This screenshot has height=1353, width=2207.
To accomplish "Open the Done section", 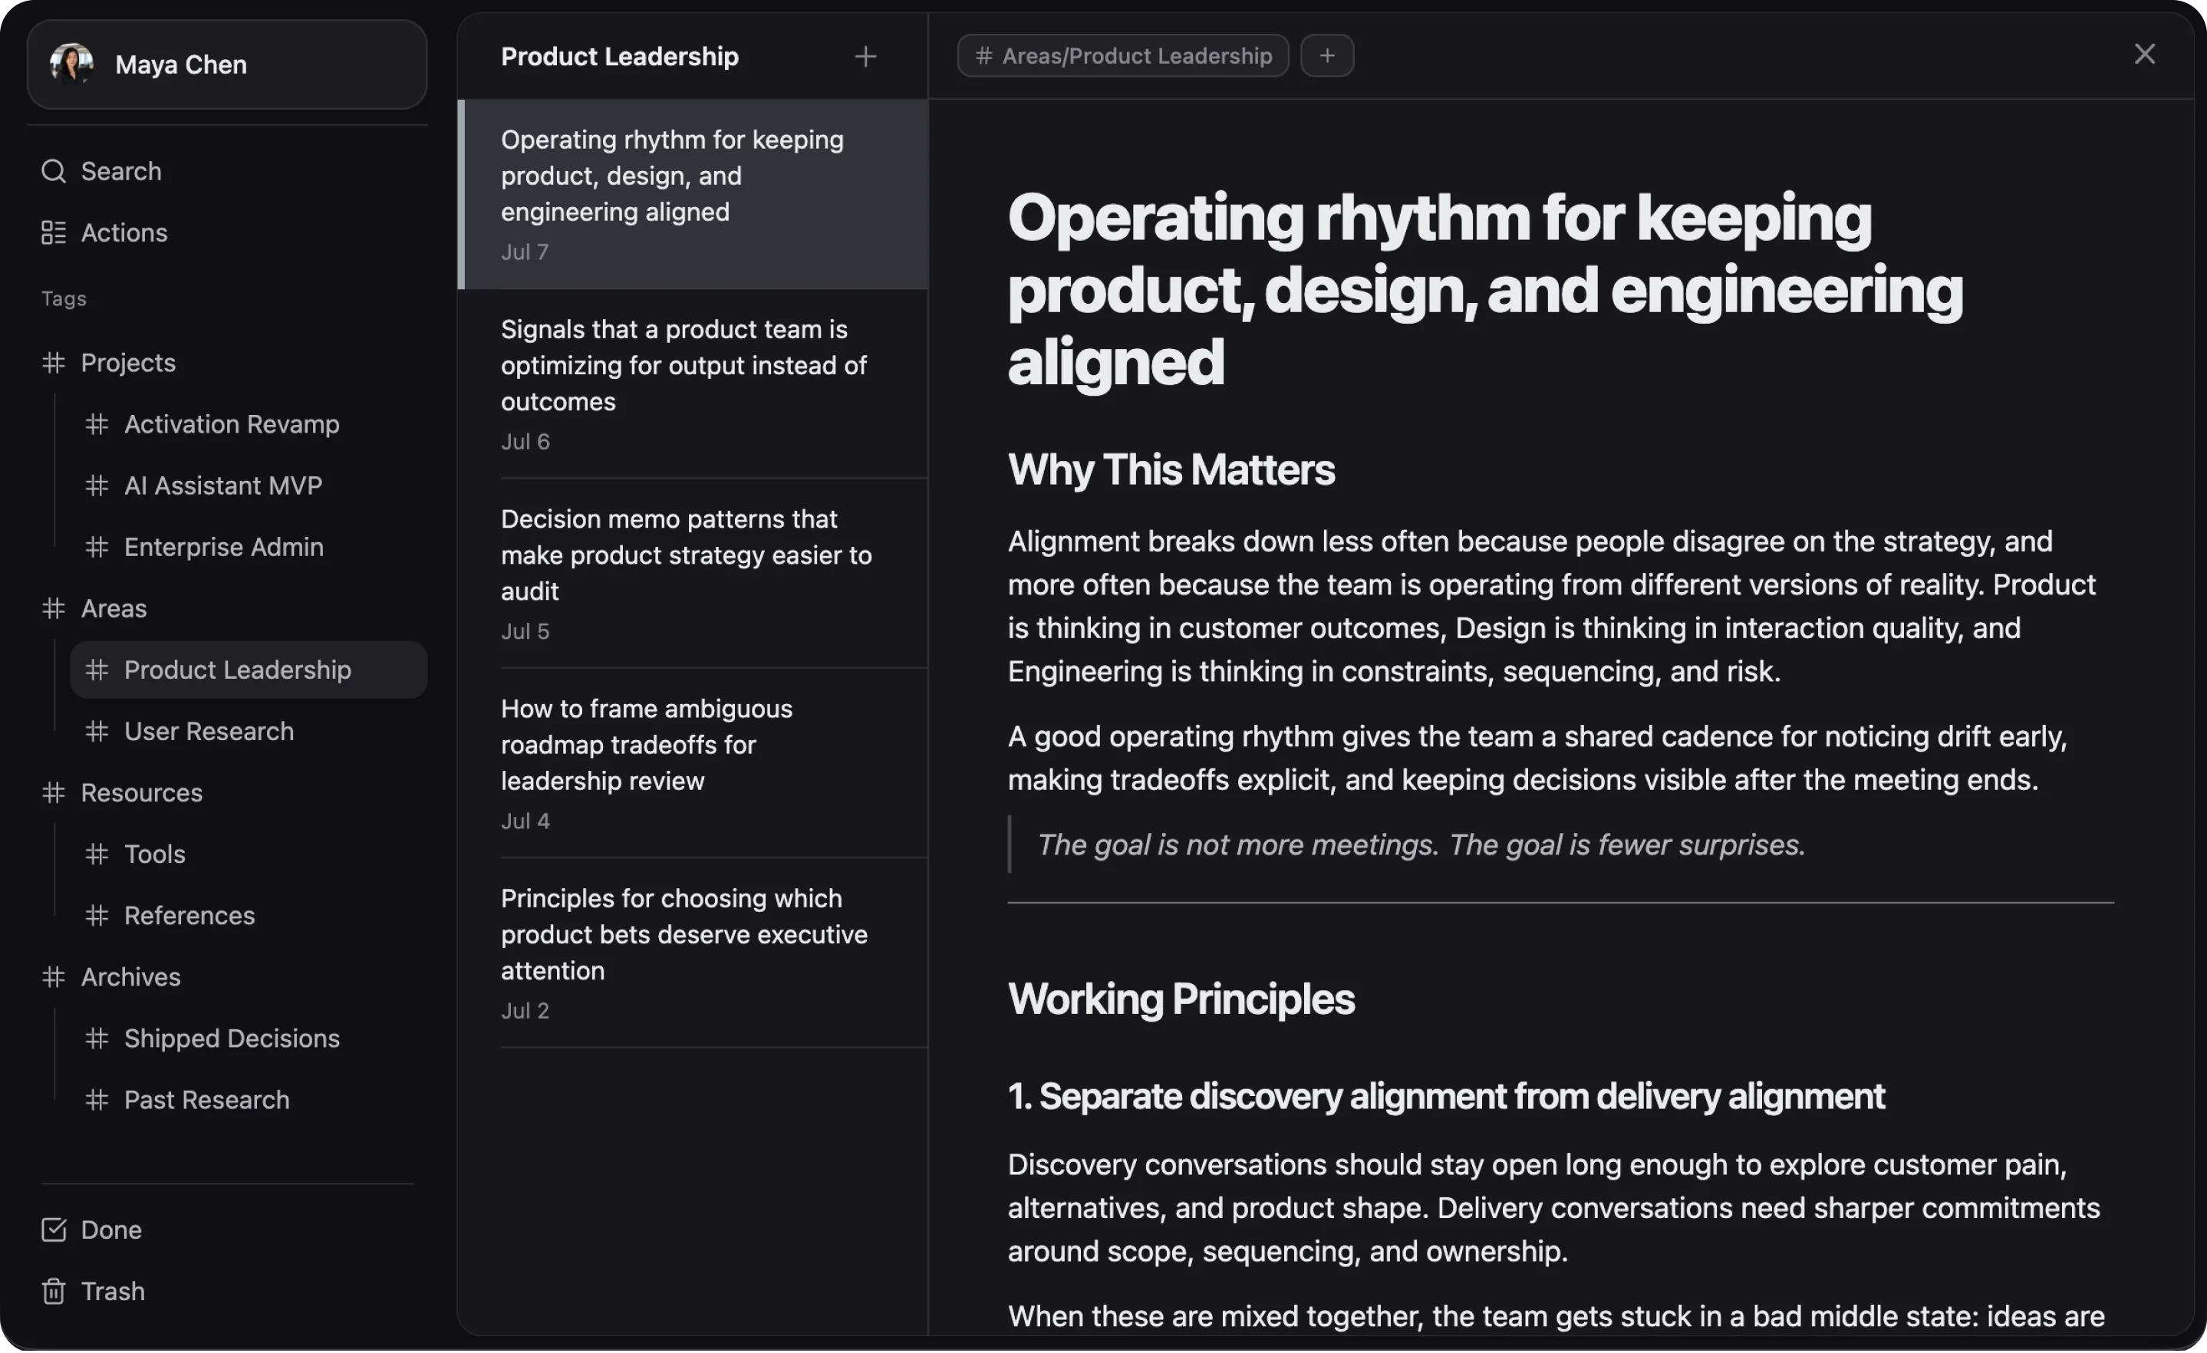I will 228,1230.
